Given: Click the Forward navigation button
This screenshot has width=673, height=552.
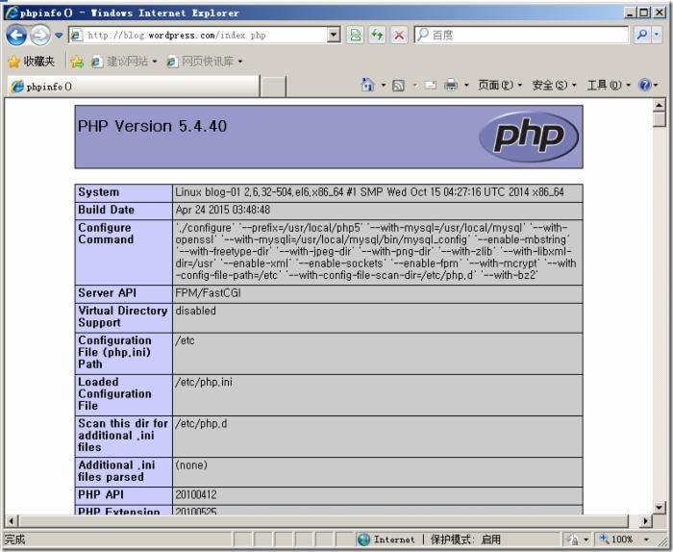Looking at the screenshot, I should (37, 35).
